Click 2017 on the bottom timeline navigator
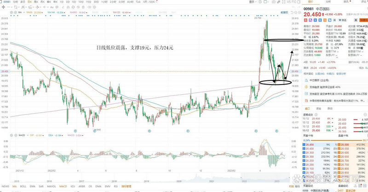Screen dimensions: 368x192 (81, 181)
